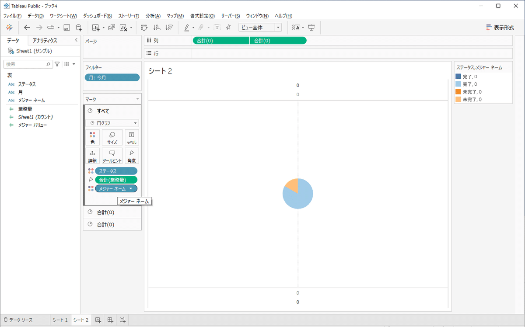Click the redo forward arrow
Viewport: 525px width, 327px height.
point(39,28)
